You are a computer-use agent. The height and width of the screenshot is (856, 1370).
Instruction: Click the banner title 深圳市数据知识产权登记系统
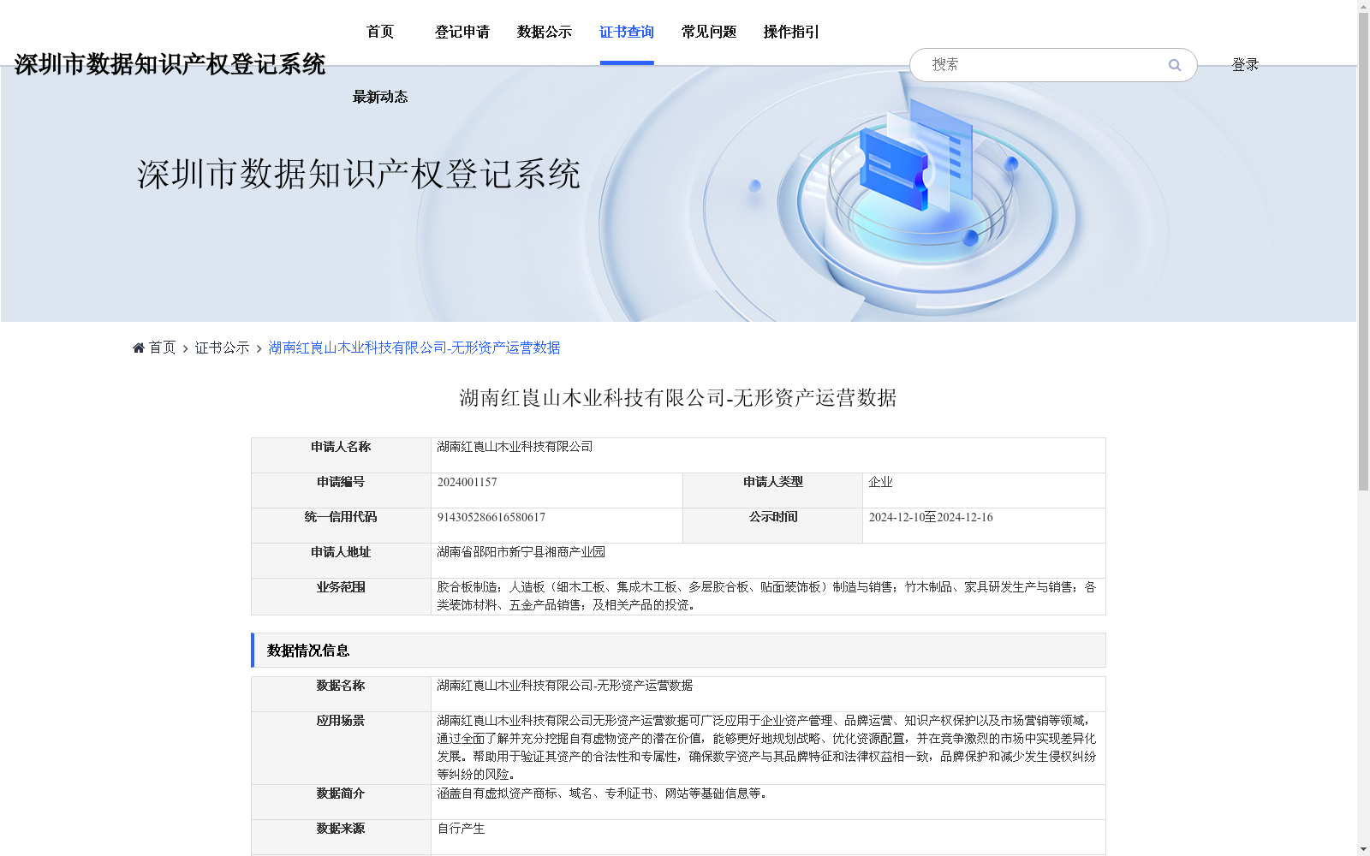point(359,175)
